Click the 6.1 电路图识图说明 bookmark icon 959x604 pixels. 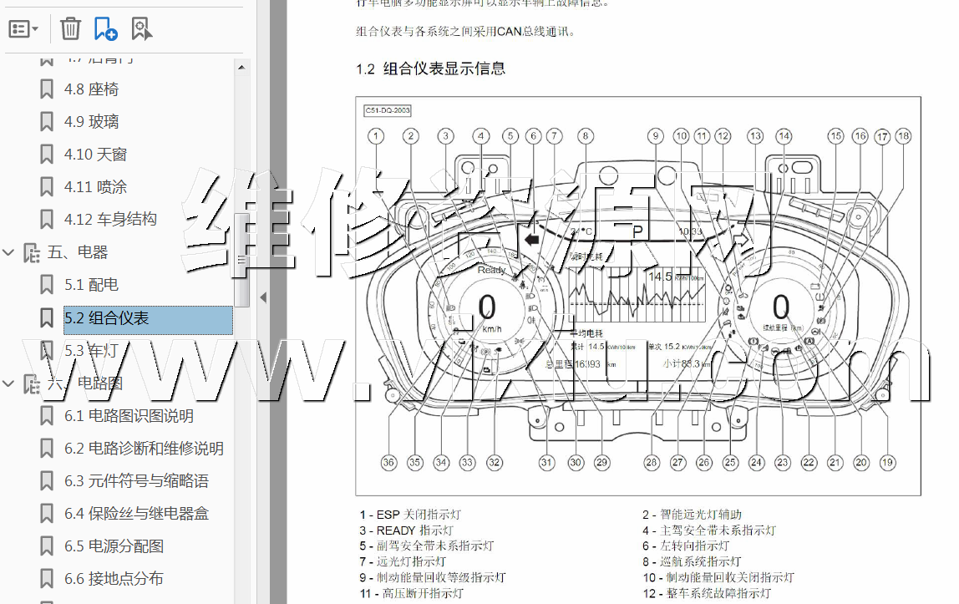(48, 416)
